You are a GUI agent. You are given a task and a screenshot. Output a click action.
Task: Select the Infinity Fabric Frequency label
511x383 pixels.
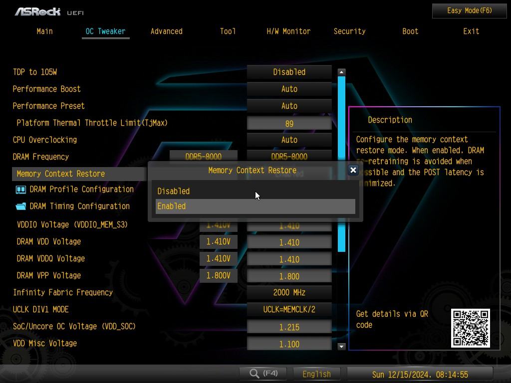(x=63, y=292)
